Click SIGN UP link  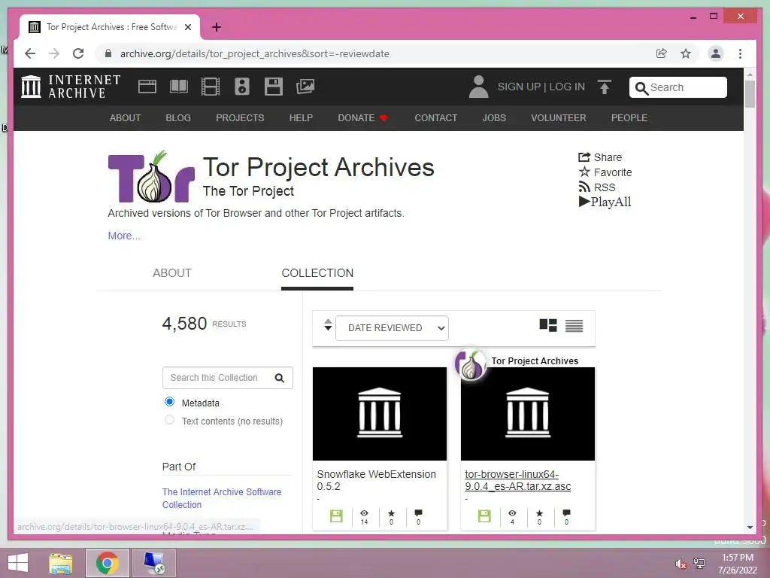tap(519, 87)
